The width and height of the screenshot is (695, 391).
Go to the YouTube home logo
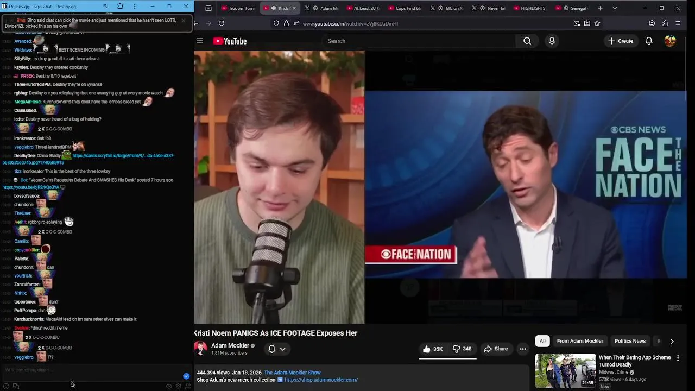pos(230,41)
